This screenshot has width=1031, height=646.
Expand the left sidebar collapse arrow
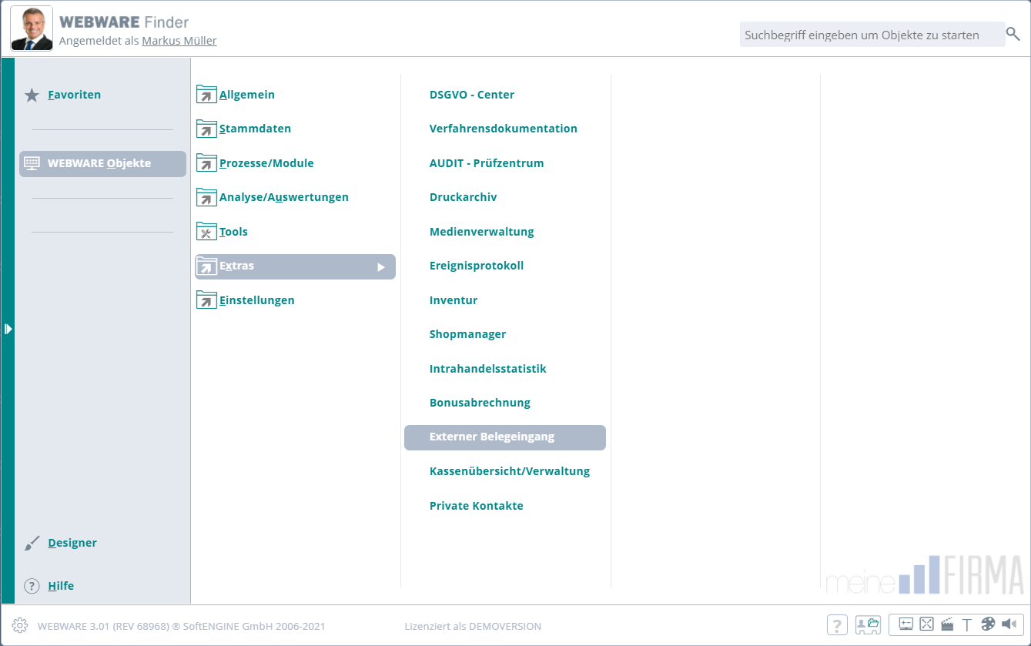pos(8,329)
